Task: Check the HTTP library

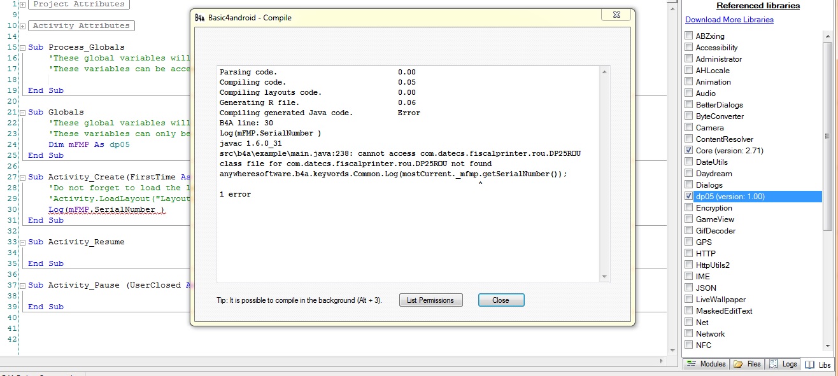Action: point(689,254)
